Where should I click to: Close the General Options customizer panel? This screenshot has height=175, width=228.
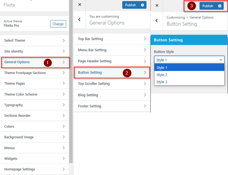[80, 5]
